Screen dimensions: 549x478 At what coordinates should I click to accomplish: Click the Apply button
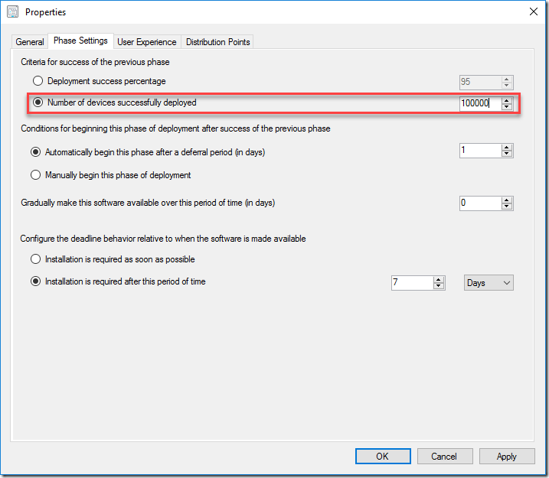pyautogui.click(x=507, y=457)
